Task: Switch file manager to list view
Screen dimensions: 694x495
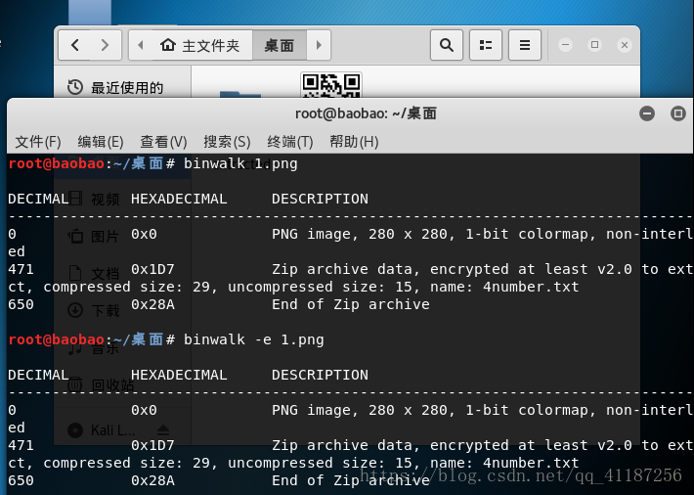Action: [486, 45]
